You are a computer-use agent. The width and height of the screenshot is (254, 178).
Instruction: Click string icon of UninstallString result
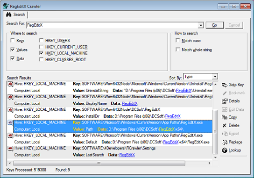10,84
